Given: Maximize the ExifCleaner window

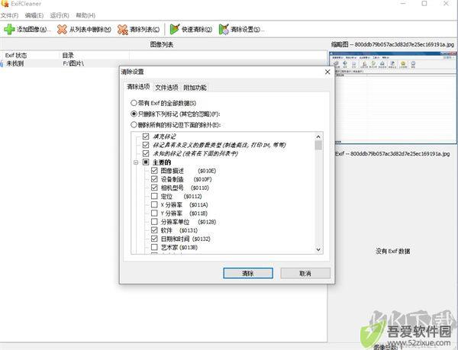Looking at the screenshot, I should tap(424, 4).
